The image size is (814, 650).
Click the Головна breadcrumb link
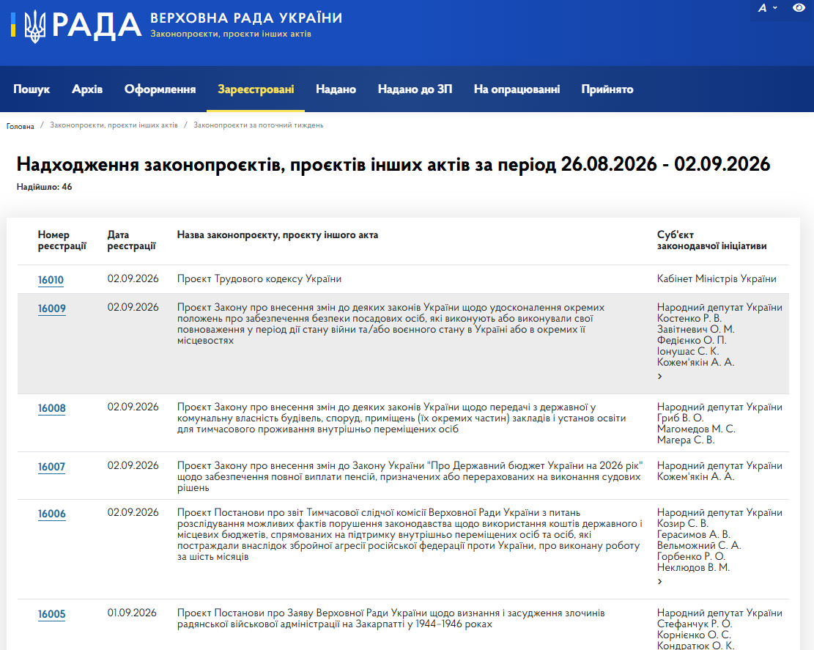tap(21, 126)
